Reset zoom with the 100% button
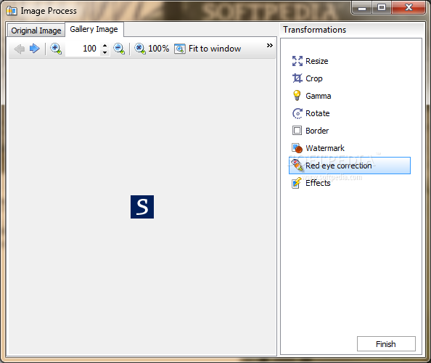The image size is (431, 363). [x=152, y=49]
